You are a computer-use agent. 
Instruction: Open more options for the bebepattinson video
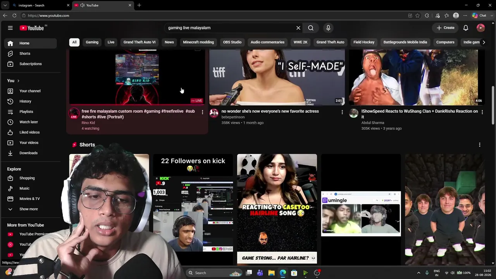pyautogui.click(x=342, y=112)
